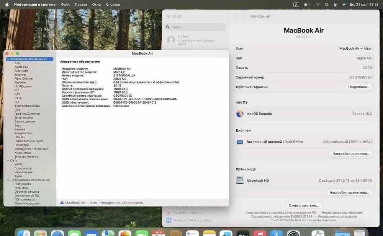Open the Правка menu

pos(81,4)
